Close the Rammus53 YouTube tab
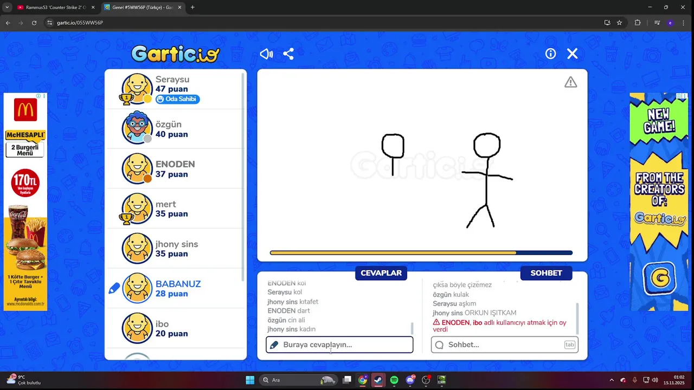The height and width of the screenshot is (390, 694). pyautogui.click(x=93, y=7)
